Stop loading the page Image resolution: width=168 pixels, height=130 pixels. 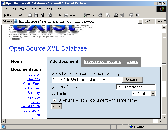(x=30, y=15)
